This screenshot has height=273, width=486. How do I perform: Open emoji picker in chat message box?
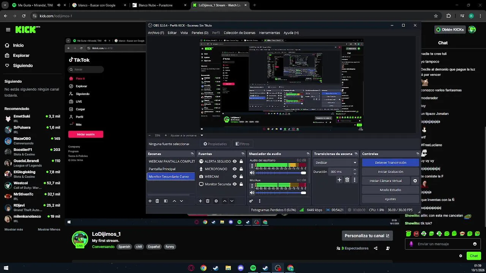(475, 244)
